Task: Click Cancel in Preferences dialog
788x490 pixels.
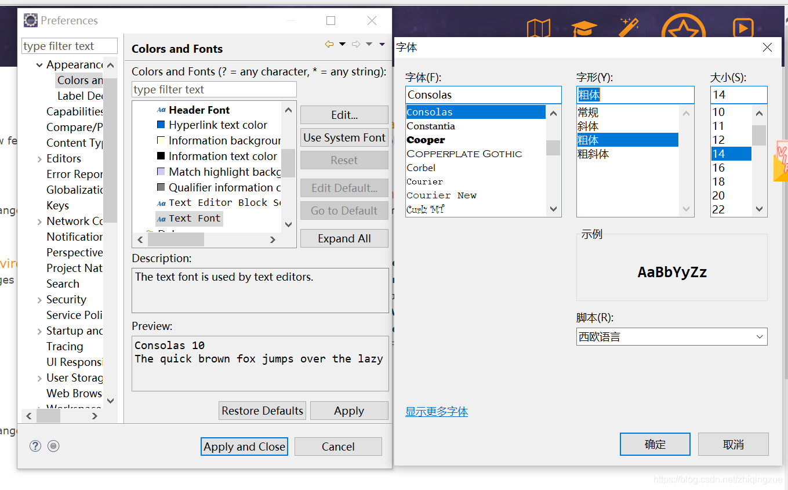Action: pyautogui.click(x=338, y=447)
